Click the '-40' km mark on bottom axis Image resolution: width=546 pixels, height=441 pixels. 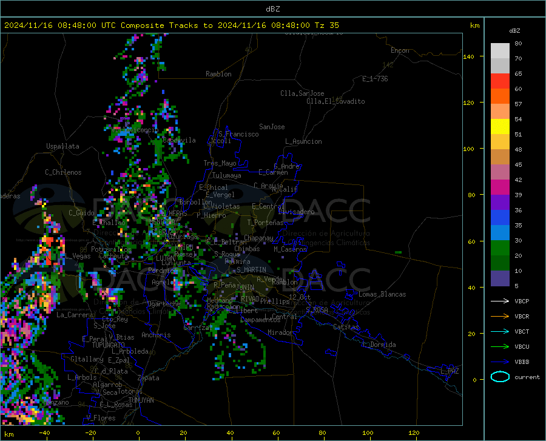[44, 433]
